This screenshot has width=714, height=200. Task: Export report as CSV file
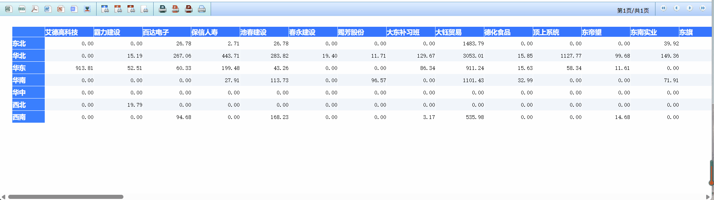22,9
